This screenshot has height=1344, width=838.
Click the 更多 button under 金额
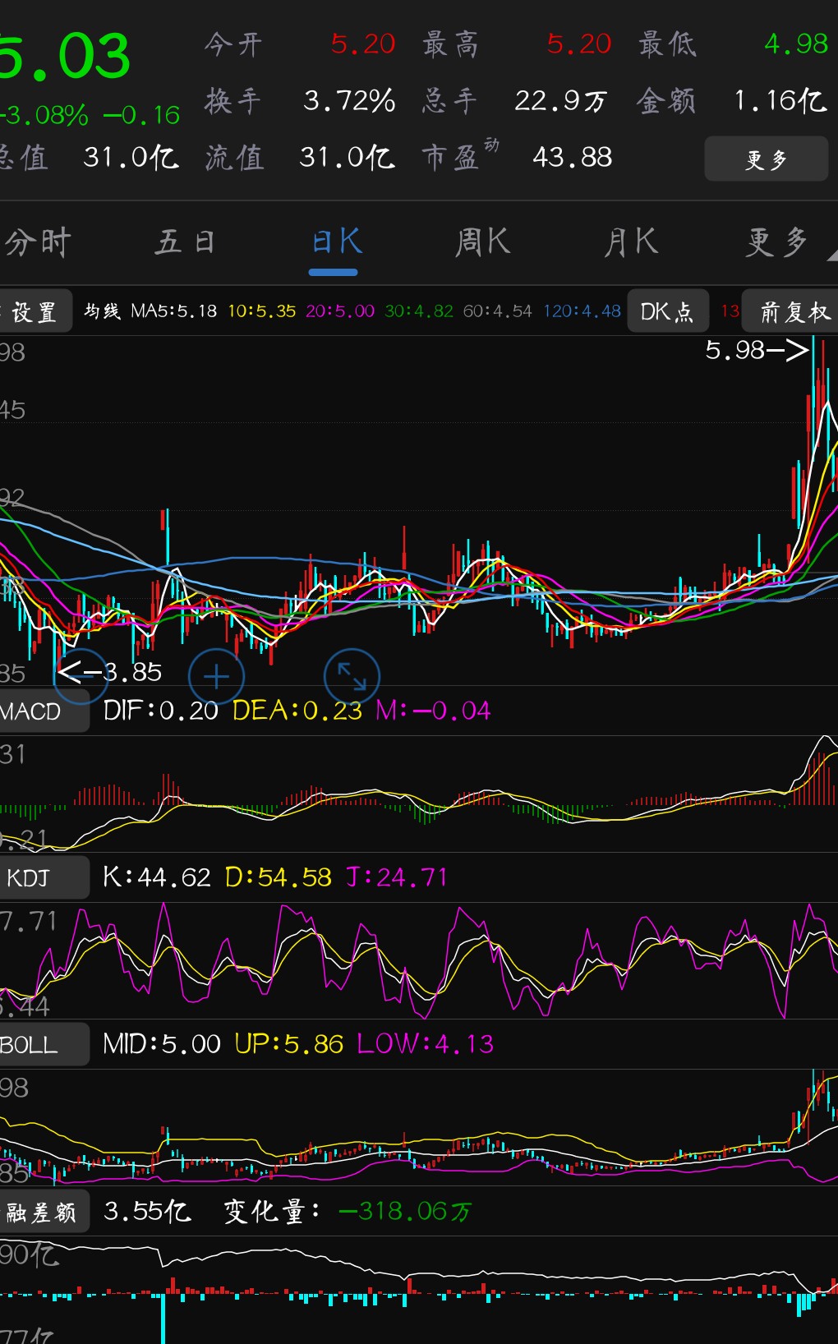(x=766, y=159)
